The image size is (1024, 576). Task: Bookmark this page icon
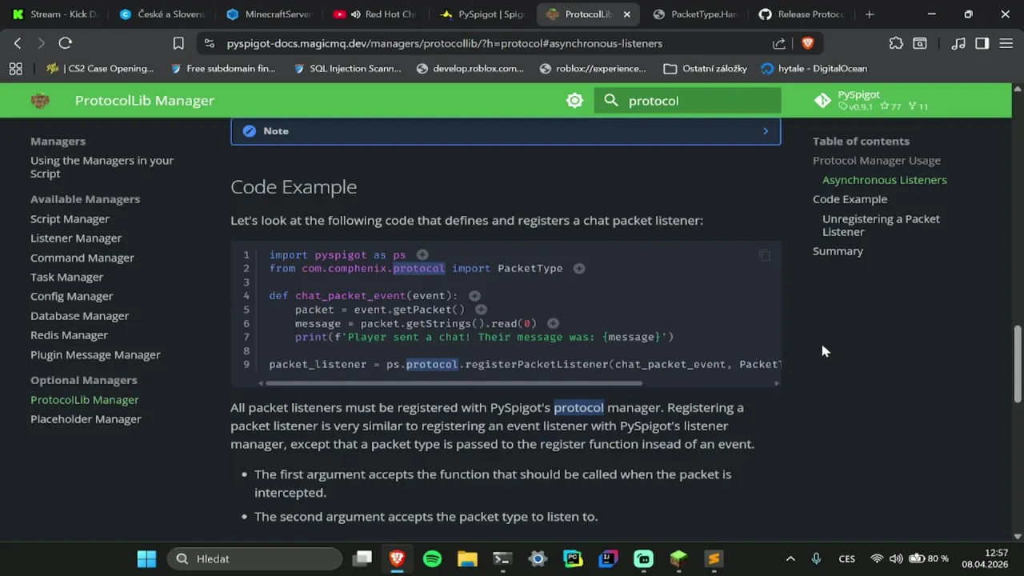(178, 43)
